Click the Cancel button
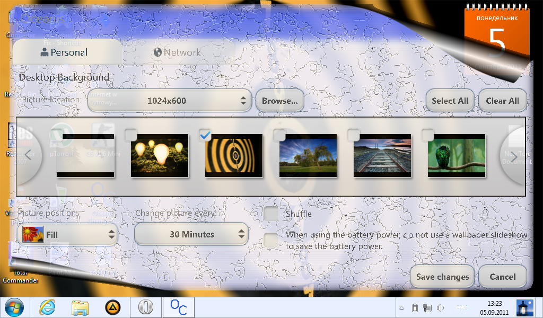The width and height of the screenshot is (543, 318). [x=503, y=277]
